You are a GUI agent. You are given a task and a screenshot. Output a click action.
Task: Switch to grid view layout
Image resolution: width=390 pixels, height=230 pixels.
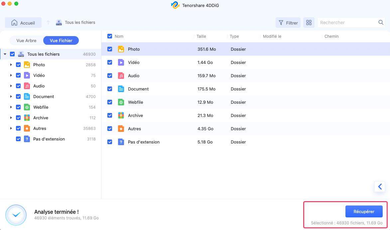(x=309, y=23)
